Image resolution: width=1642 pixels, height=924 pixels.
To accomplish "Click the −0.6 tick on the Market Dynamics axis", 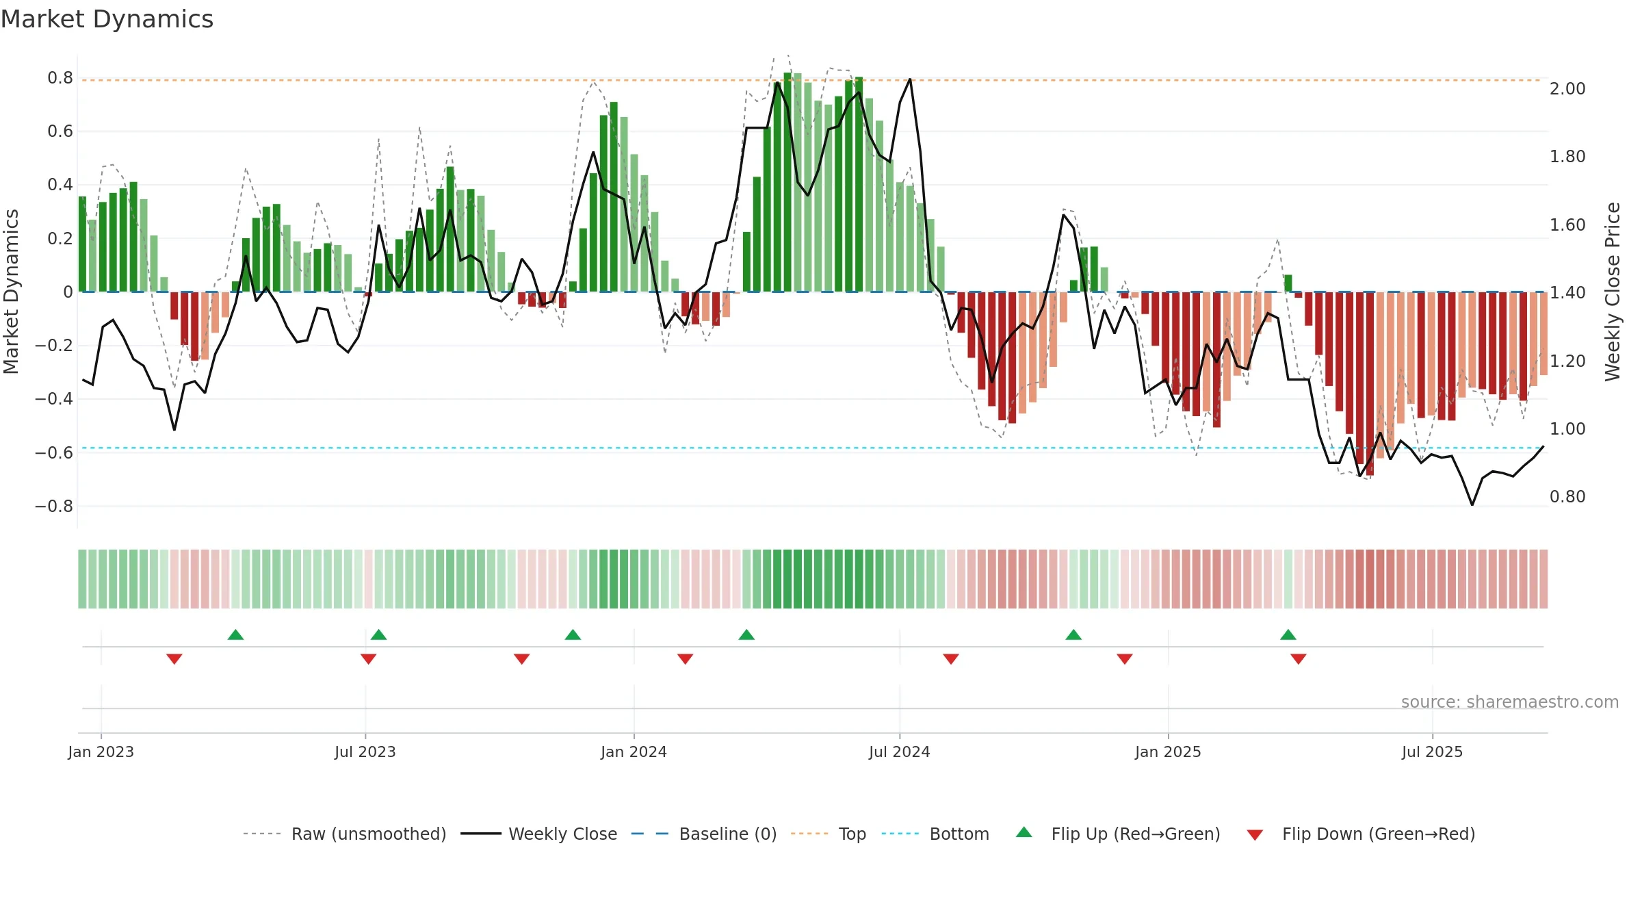I will point(54,452).
